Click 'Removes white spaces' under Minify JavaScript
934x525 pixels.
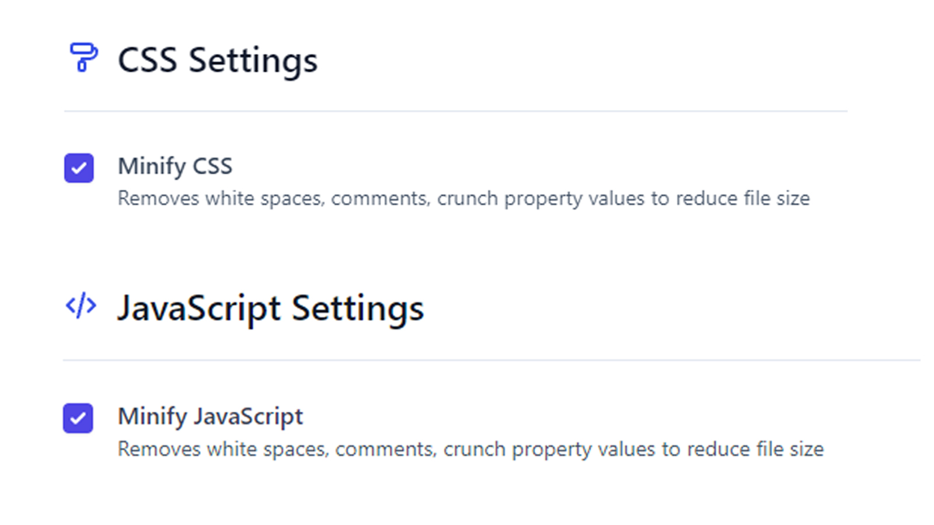click(x=224, y=450)
